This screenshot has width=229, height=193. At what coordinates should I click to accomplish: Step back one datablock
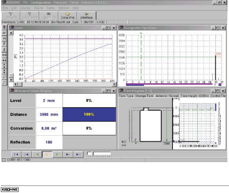click(27, 154)
